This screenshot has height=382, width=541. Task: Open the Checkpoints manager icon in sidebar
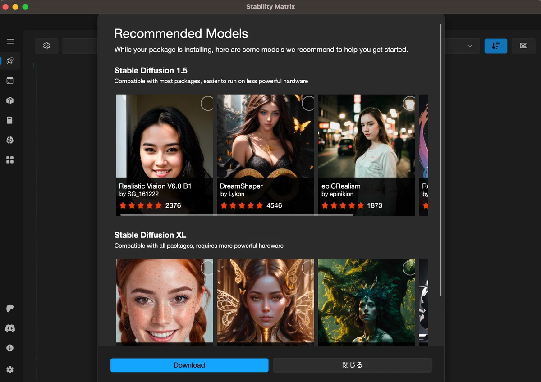[10, 120]
